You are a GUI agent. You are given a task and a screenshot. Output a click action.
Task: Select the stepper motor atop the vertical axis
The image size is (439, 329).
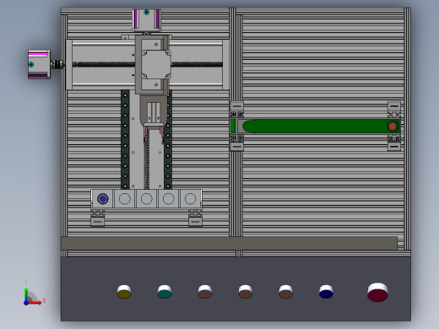click(147, 19)
